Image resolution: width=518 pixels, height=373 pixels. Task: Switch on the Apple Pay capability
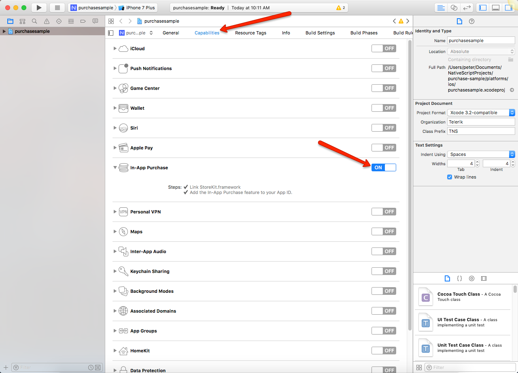coord(384,147)
